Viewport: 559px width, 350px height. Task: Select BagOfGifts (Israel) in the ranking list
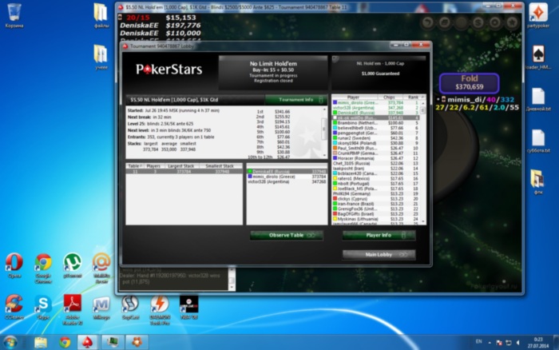pos(376,213)
